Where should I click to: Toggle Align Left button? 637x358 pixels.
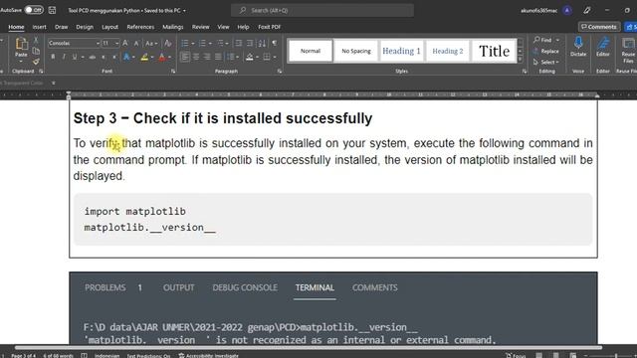click(185, 58)
